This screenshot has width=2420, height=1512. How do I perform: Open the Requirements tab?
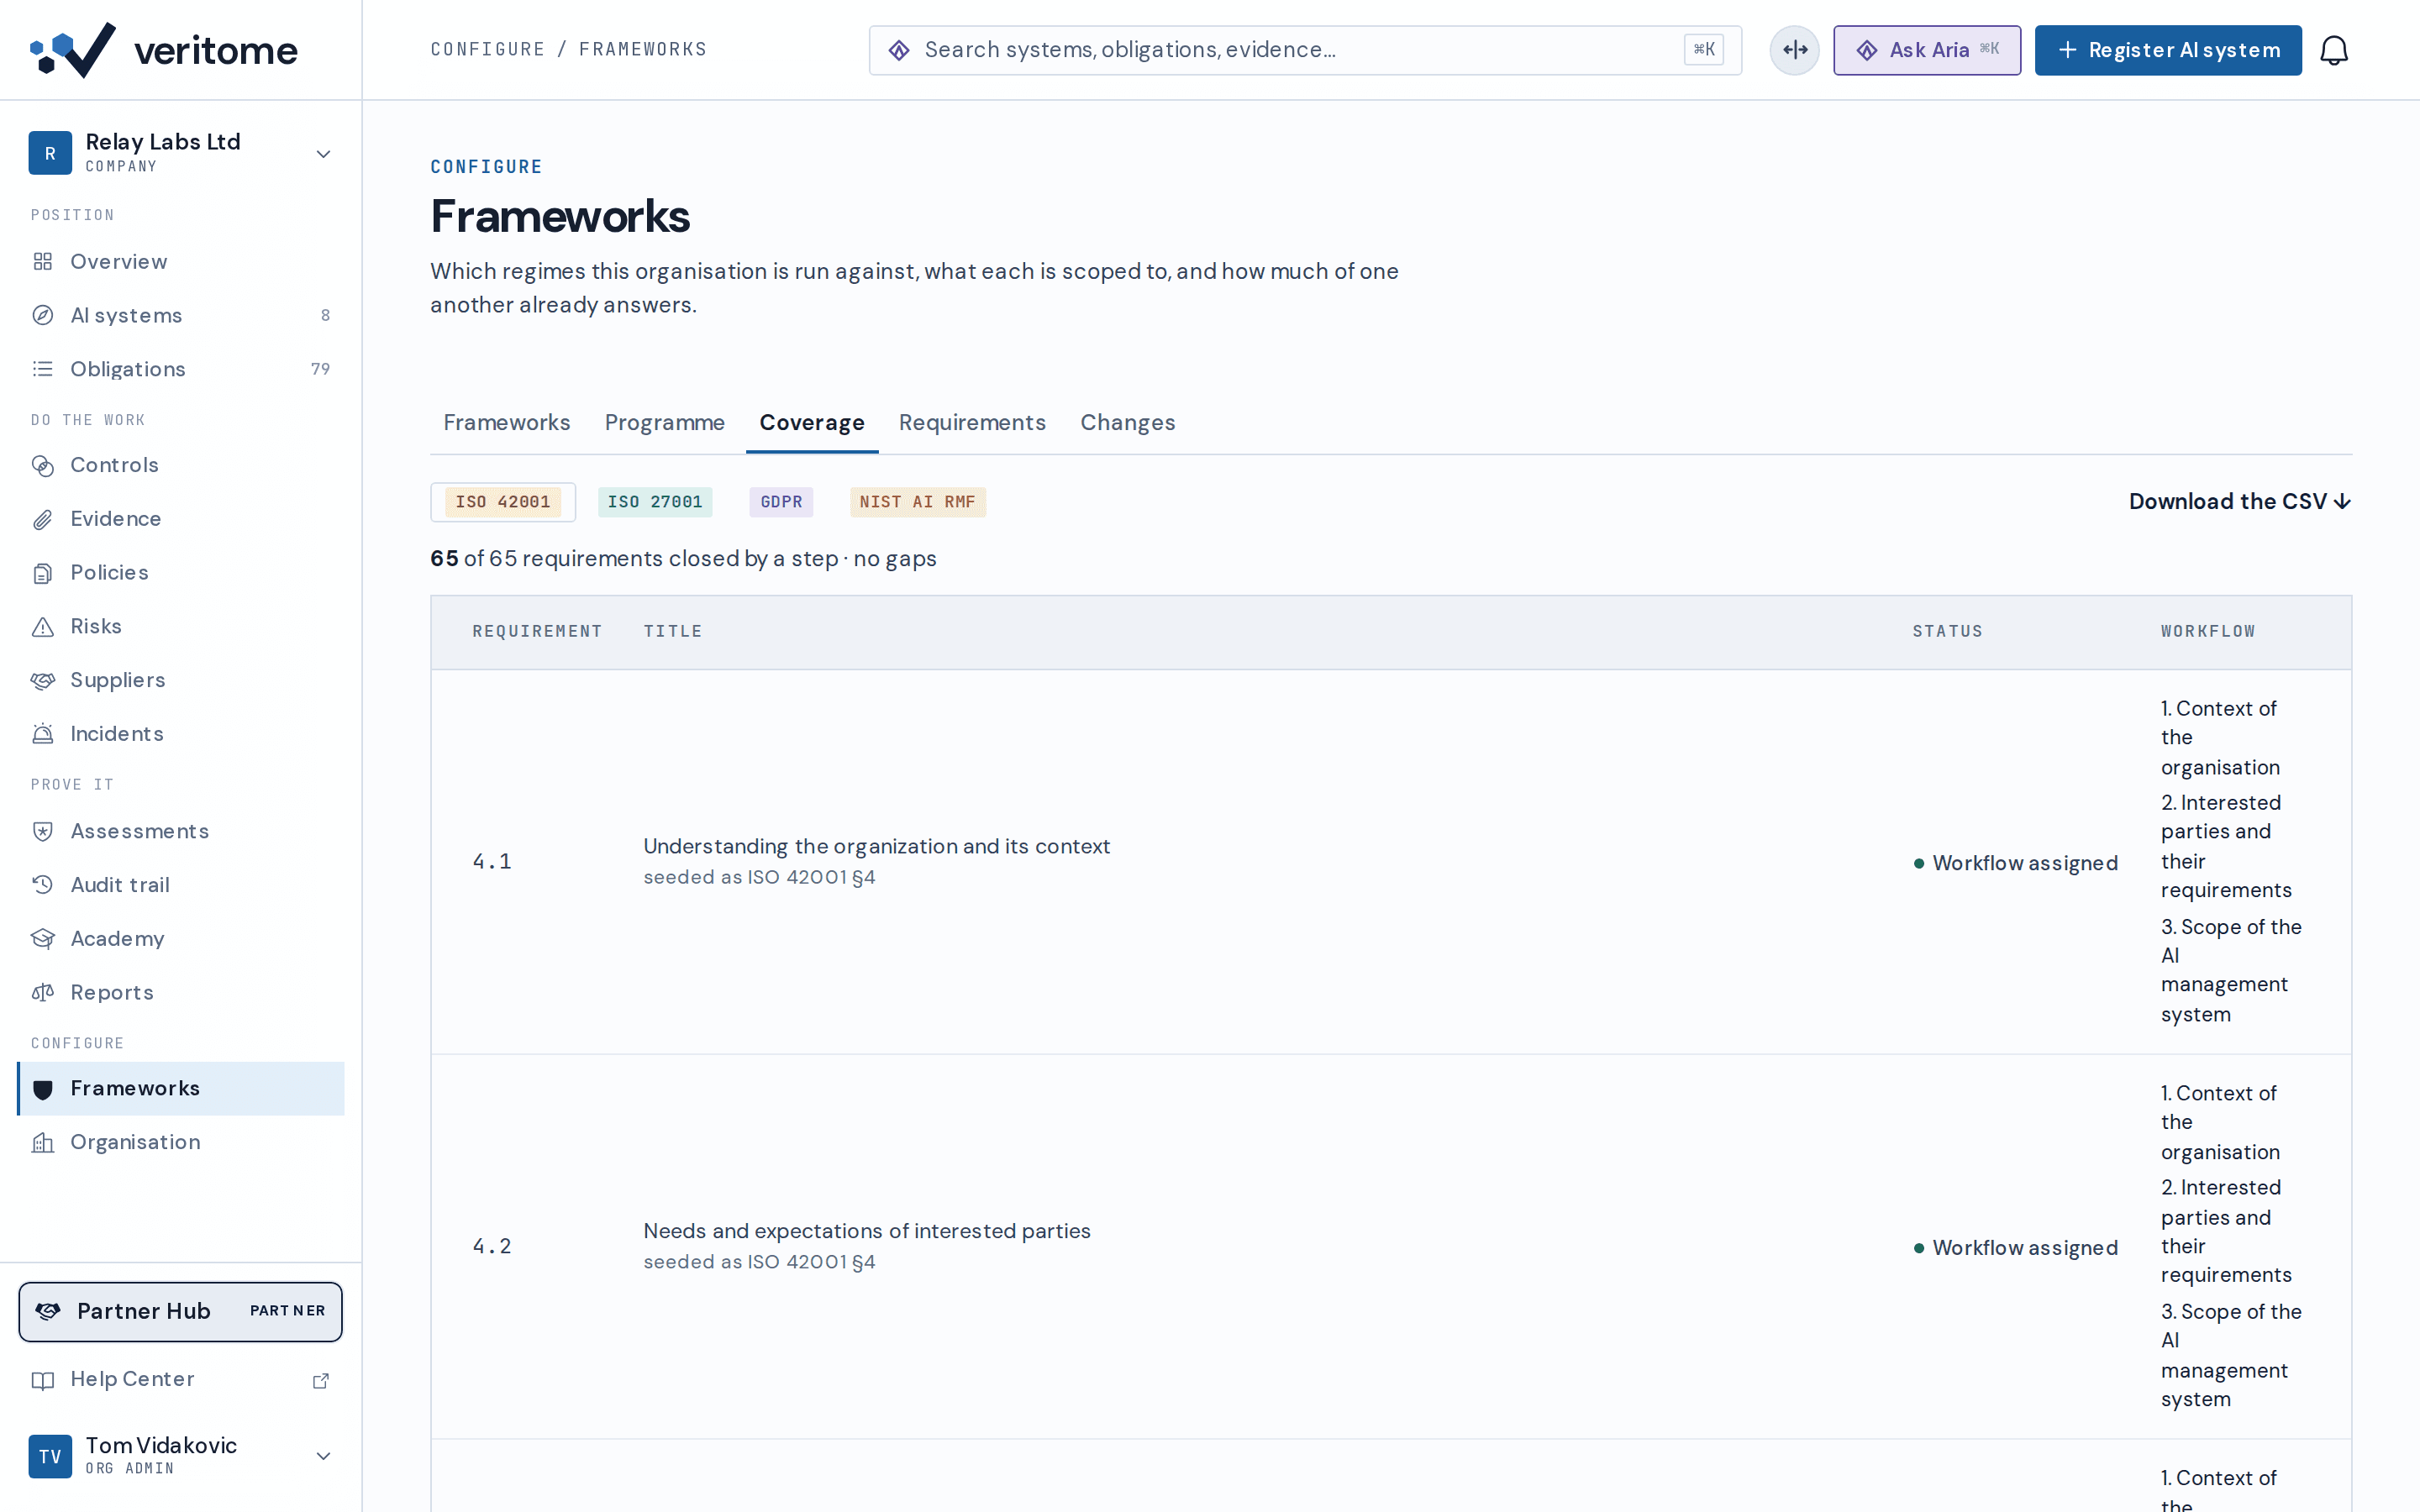tap(972, 423)
